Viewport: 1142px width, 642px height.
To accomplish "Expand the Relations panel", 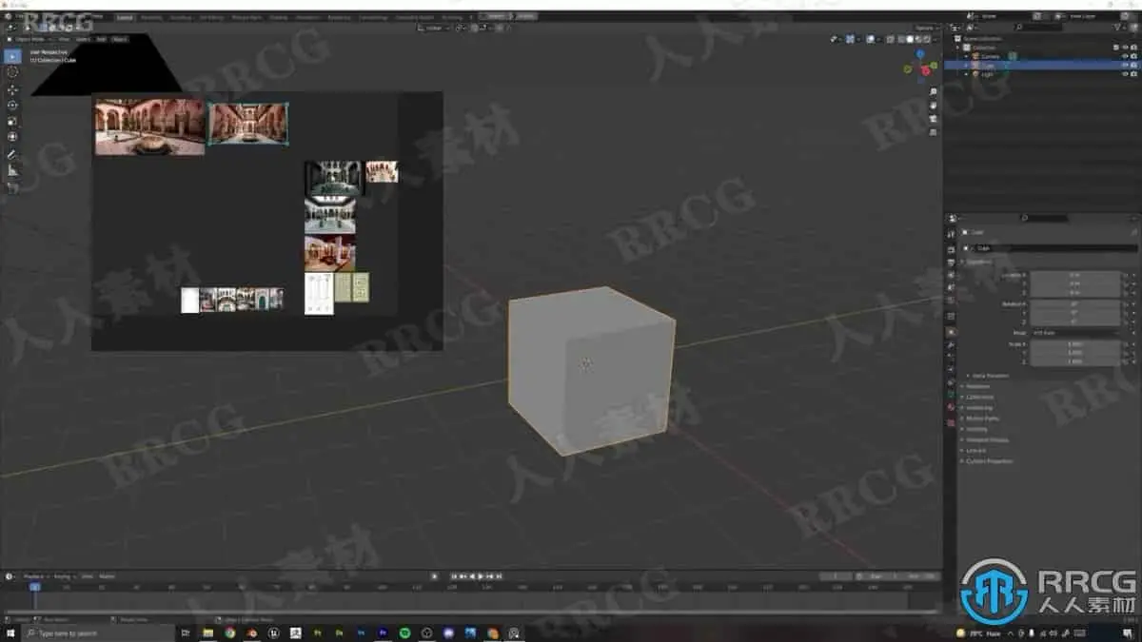I will point(978,386).
